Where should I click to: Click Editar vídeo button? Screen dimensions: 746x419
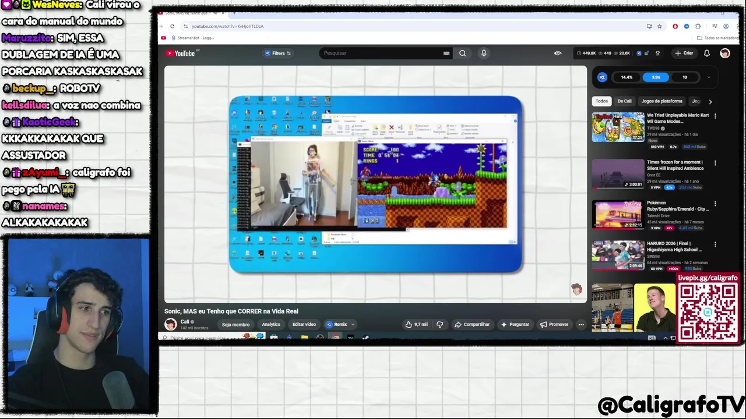click(x=304, y=325)
